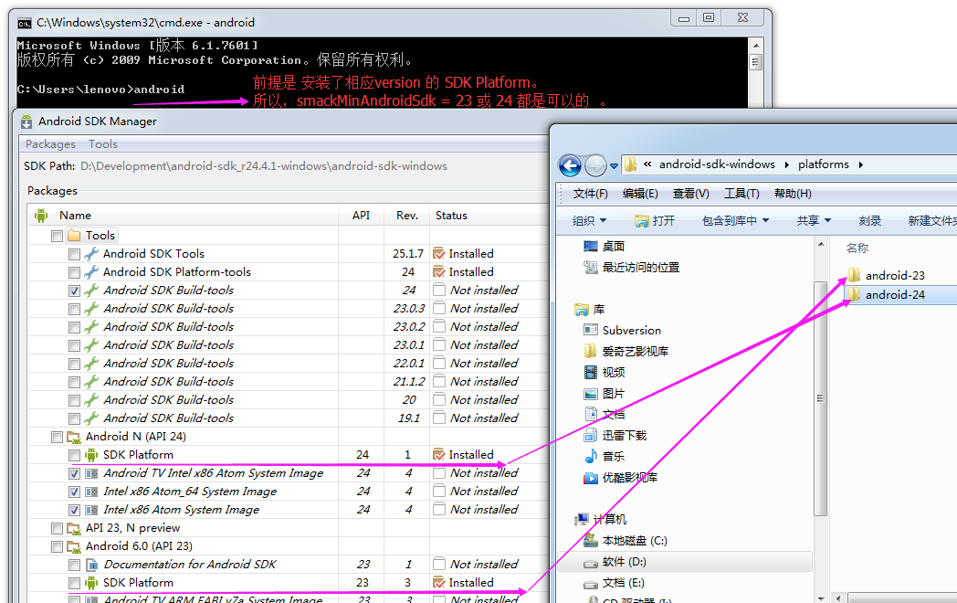This screenshot has width=957, height=603.
Task: Open the 文件(F) menu
Action: pos(590,194)
